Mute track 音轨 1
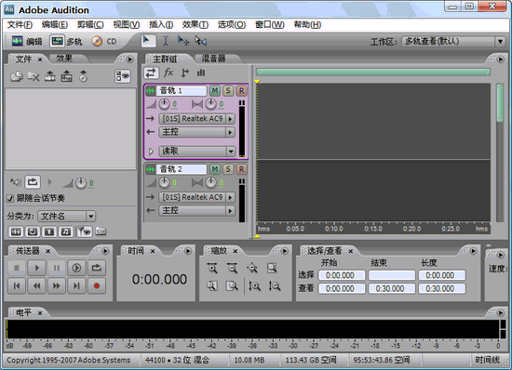 [x=214, y=90]
